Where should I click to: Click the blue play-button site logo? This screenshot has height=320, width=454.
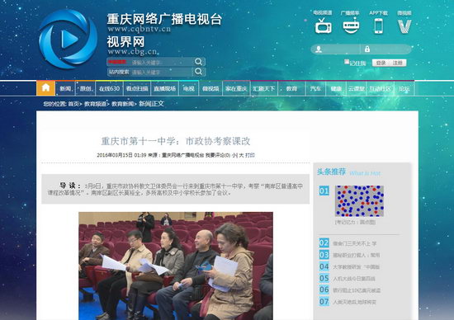[x=68, y=39]
